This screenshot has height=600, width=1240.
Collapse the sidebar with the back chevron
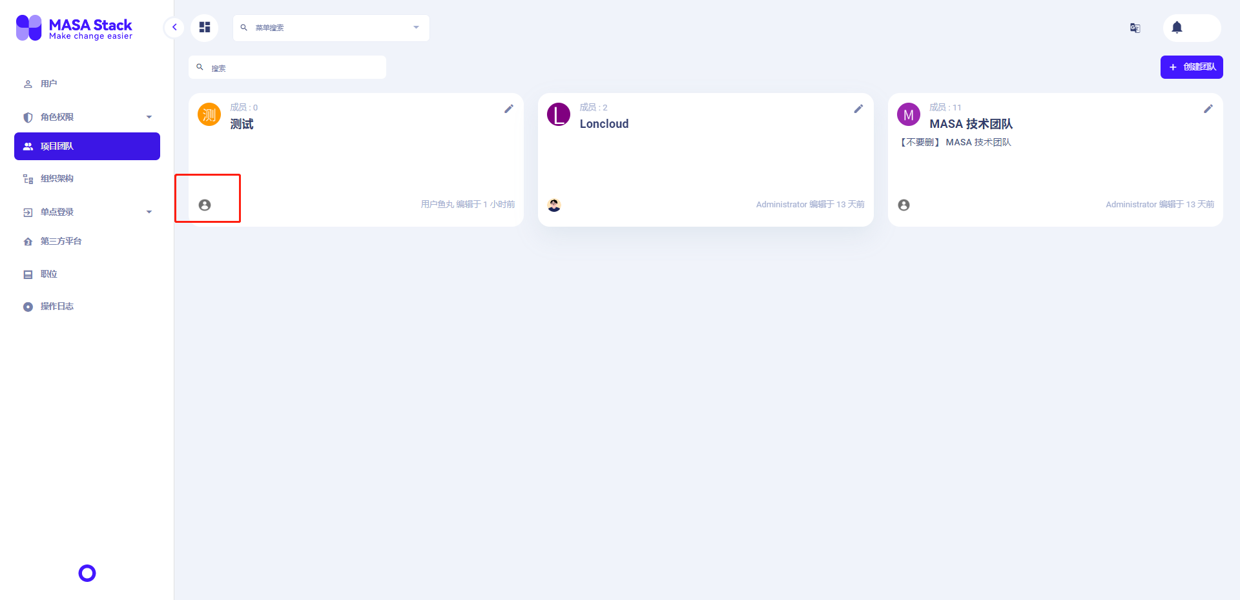(x=174, y=27)
